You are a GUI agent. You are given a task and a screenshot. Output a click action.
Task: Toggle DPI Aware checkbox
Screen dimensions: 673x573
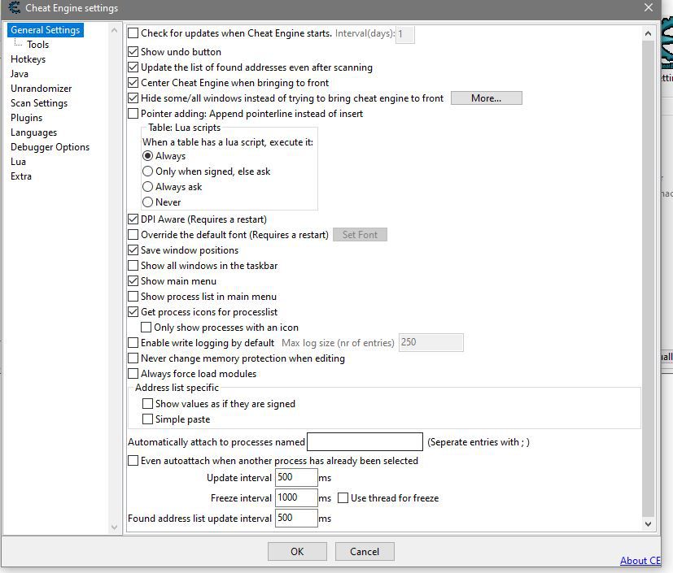point(133,219)
